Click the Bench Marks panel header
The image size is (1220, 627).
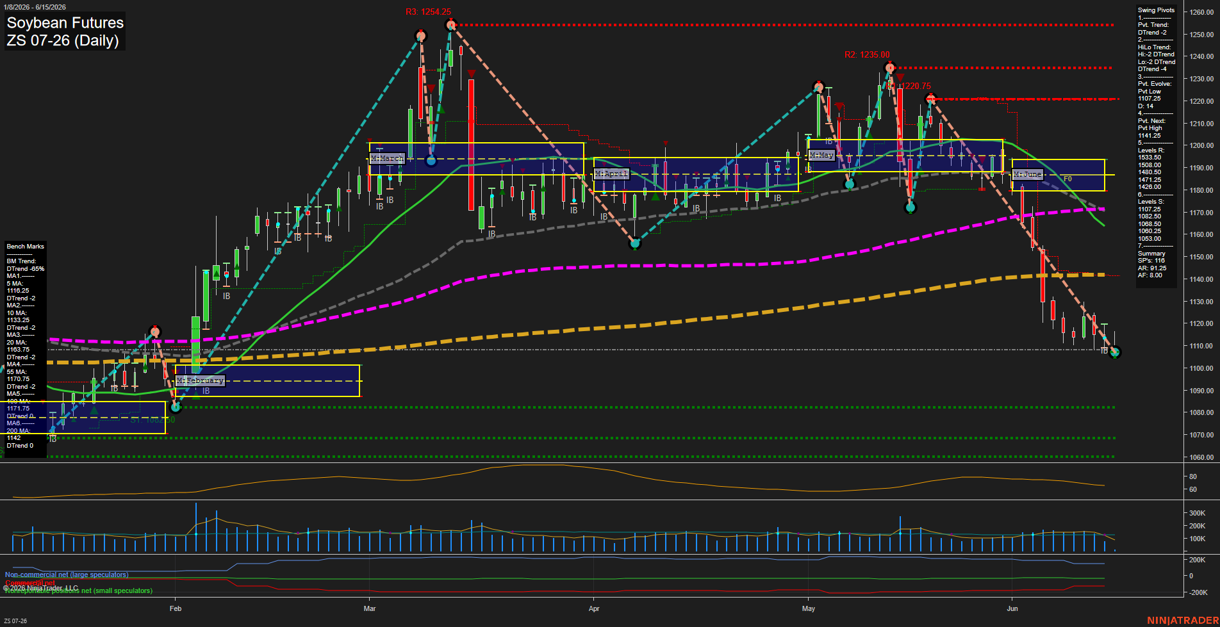click(x=26, y=247)
